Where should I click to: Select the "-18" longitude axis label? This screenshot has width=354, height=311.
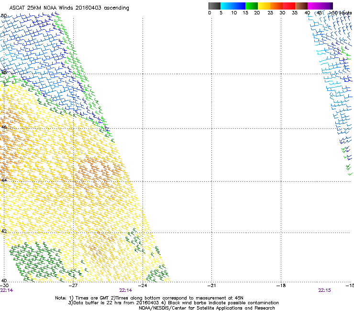tap(281, 286)
